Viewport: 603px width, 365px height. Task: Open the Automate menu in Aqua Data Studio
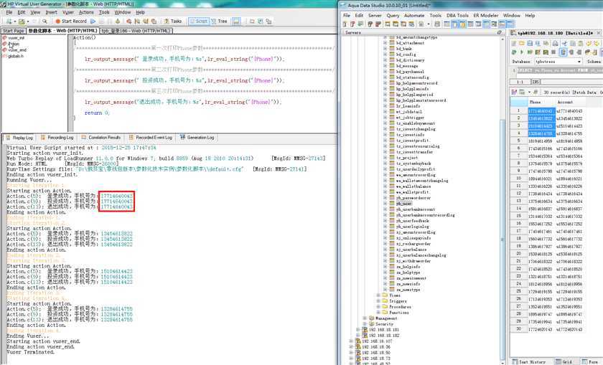(x=414, y=15)
